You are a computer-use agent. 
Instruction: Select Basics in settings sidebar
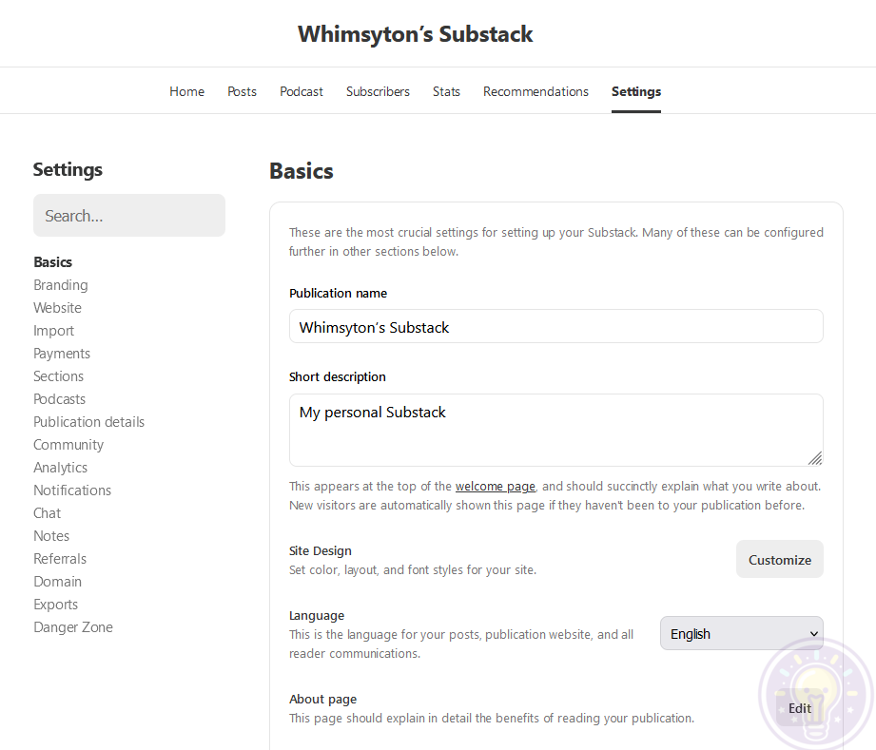(53, 262)
